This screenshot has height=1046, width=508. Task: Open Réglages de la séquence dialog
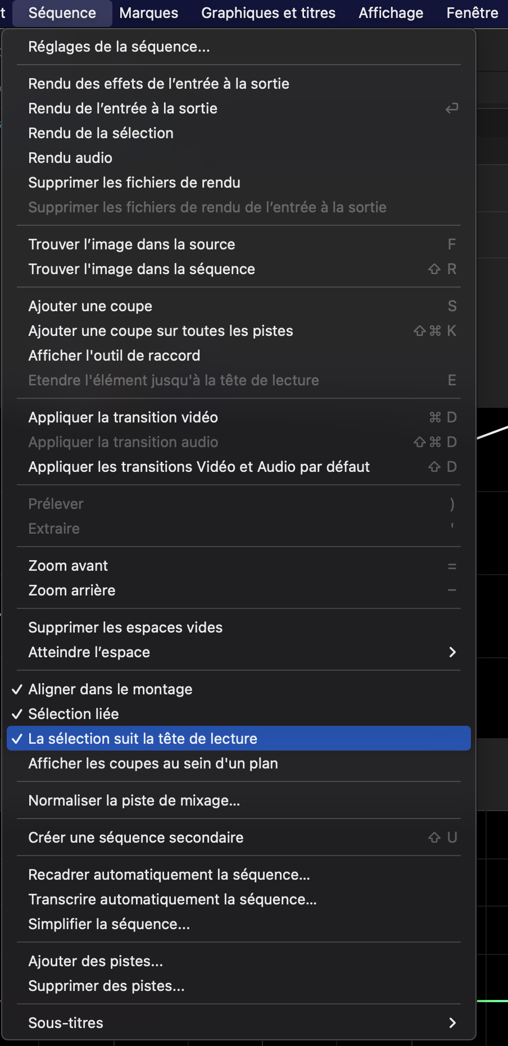(x=119, y=47)
